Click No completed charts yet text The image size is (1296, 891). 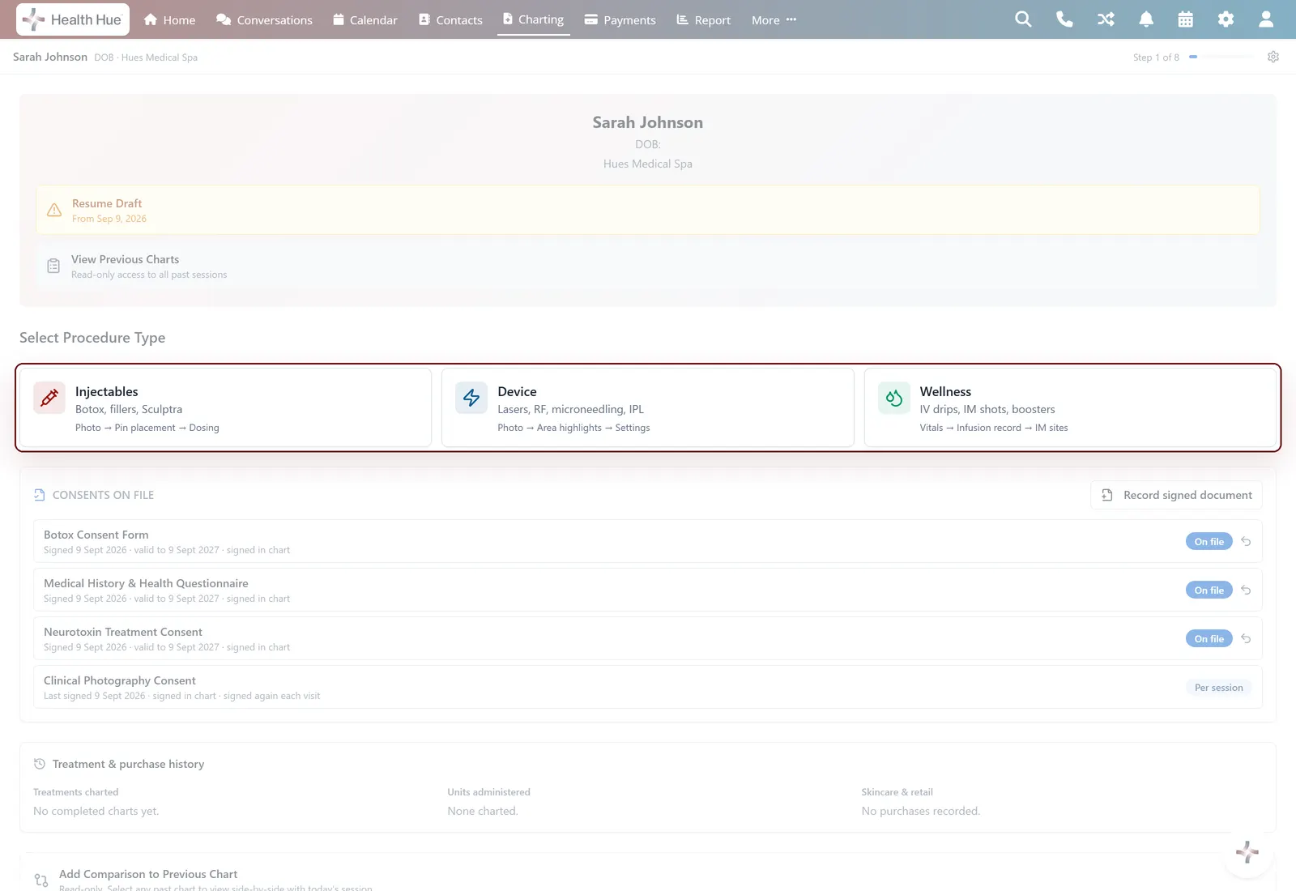[96, 811]
